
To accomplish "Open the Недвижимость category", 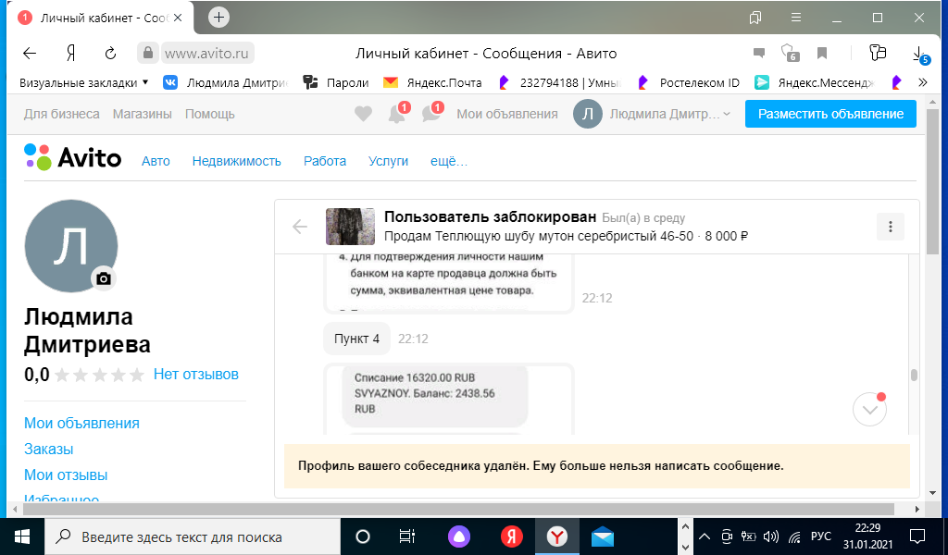I will pos(237,161).
